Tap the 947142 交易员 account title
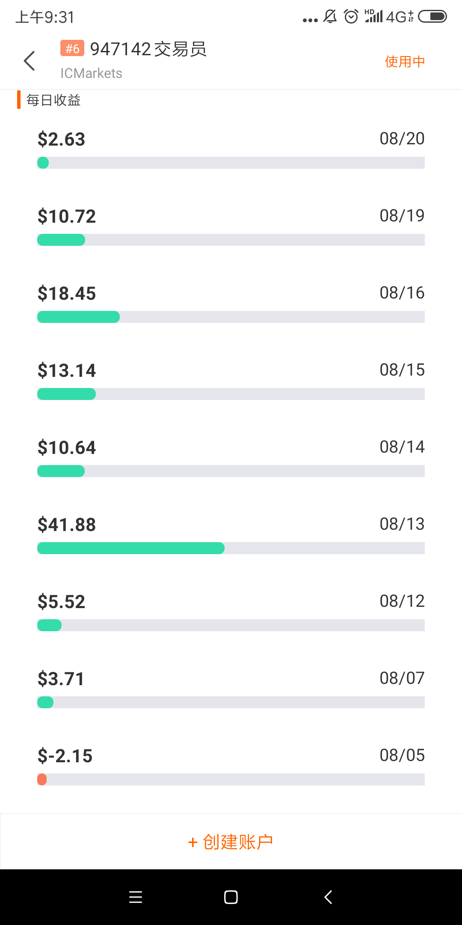Screen dimensions: 462x925 [x=148, y=49]
